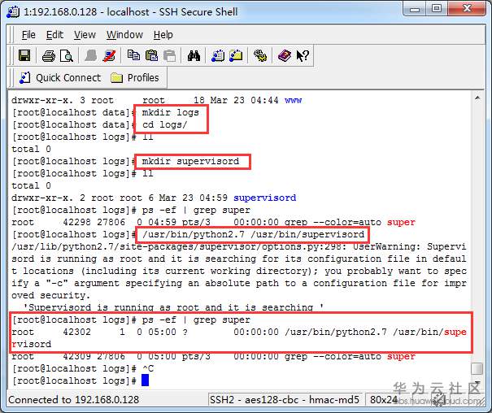Image resolution: width=492 pixels, height=413 pixels.
Task: Activate the What's This help pointer
Action: point(303,56)
